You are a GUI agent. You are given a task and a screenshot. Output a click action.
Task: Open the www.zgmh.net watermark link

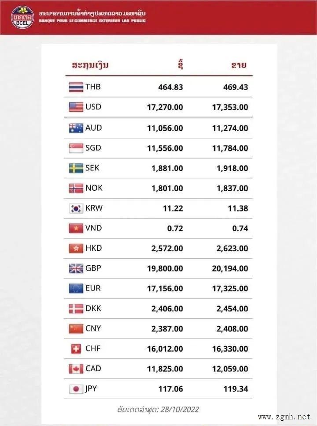pos(284,417)
